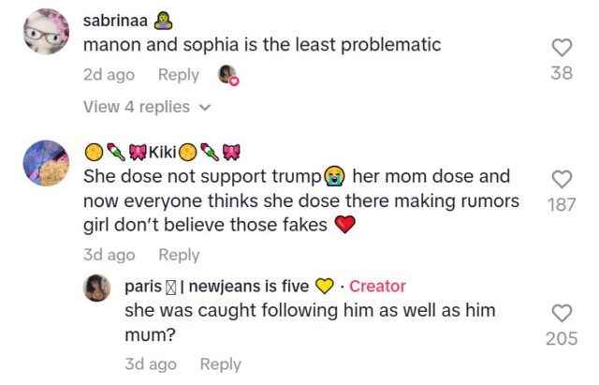Click the 187 likes count
The image size is (599, 385).
point(562,204)
